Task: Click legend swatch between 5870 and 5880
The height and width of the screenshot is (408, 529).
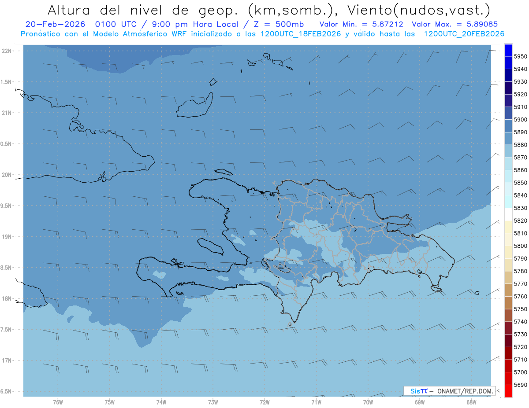Action: [x=508, y=151]
